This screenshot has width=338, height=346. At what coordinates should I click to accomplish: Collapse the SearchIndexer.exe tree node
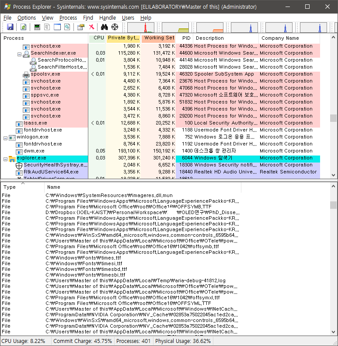tap(19, 54)
